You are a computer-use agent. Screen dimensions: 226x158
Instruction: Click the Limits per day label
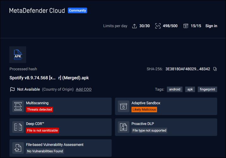coord(115,26)
